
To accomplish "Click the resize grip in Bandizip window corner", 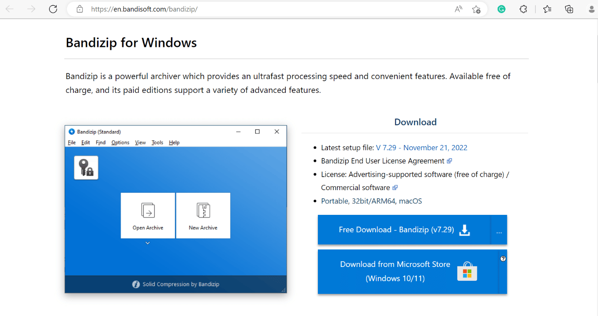I will click(x=284, y=290).
